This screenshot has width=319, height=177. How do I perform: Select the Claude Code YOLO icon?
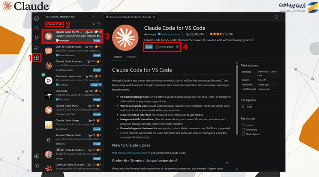coord(49,110)
